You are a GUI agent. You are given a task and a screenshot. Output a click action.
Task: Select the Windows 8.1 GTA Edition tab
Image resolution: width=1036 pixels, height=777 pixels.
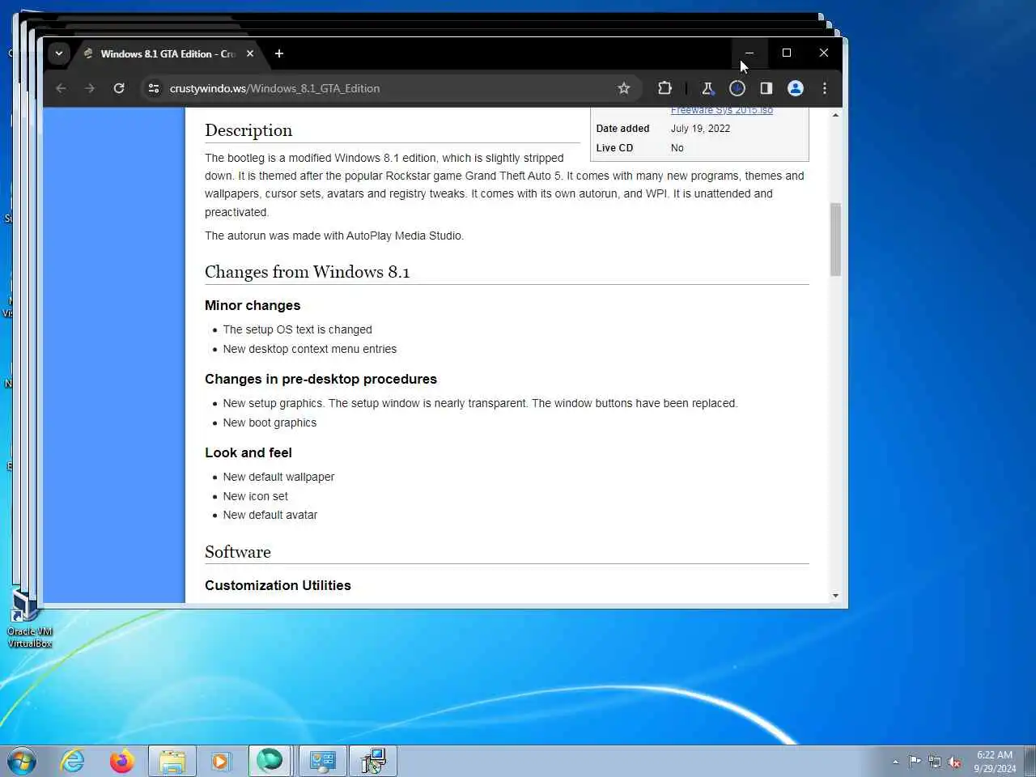click(x=168, y=53)
